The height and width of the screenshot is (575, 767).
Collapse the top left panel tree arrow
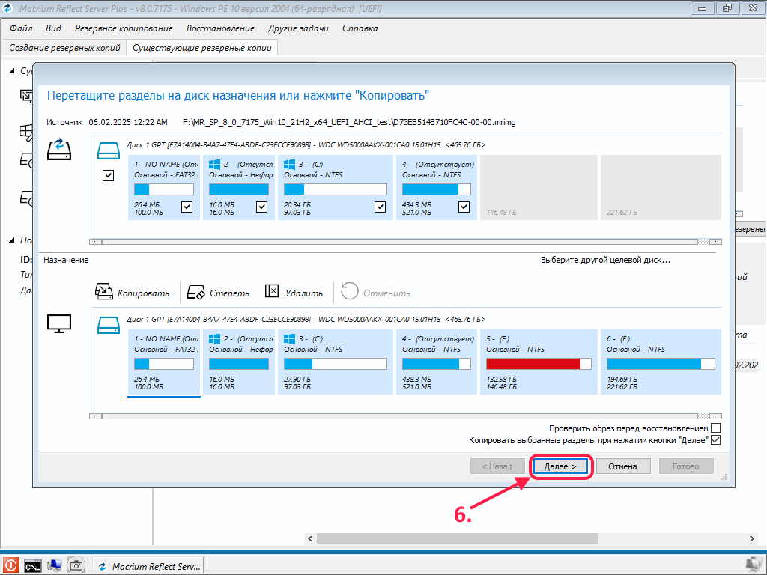11,71
